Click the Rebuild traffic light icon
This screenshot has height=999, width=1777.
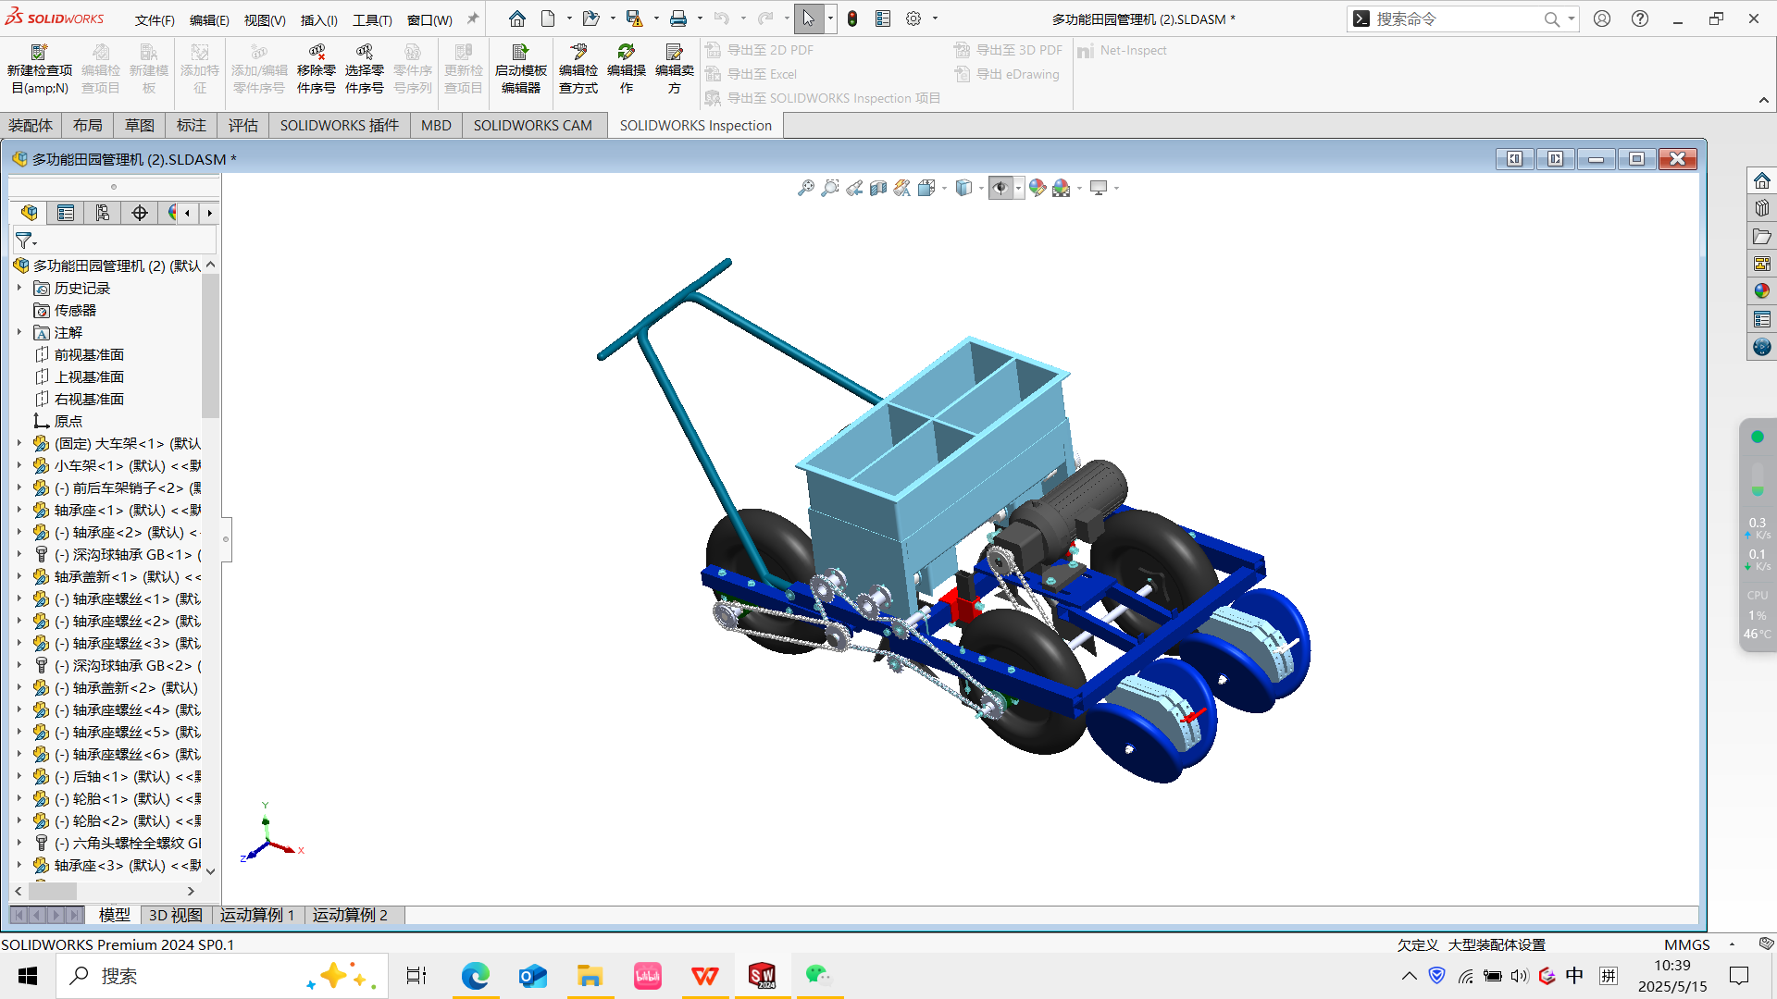[852, 18]
